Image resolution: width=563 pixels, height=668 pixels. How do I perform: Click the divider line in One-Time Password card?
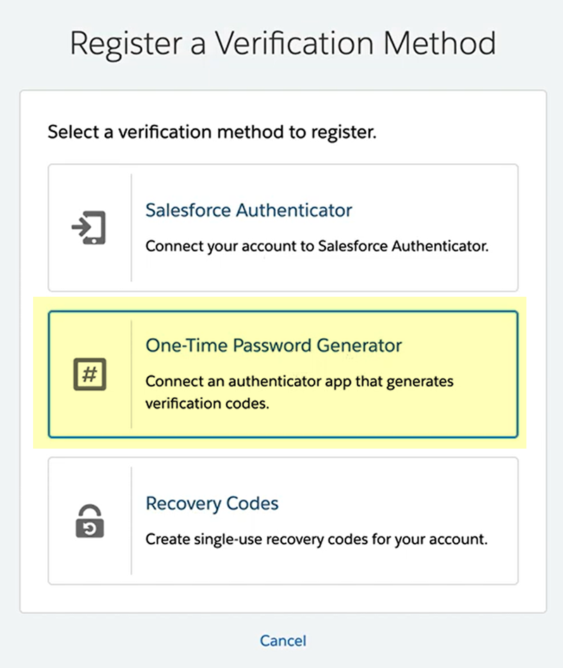pos(132,374)
